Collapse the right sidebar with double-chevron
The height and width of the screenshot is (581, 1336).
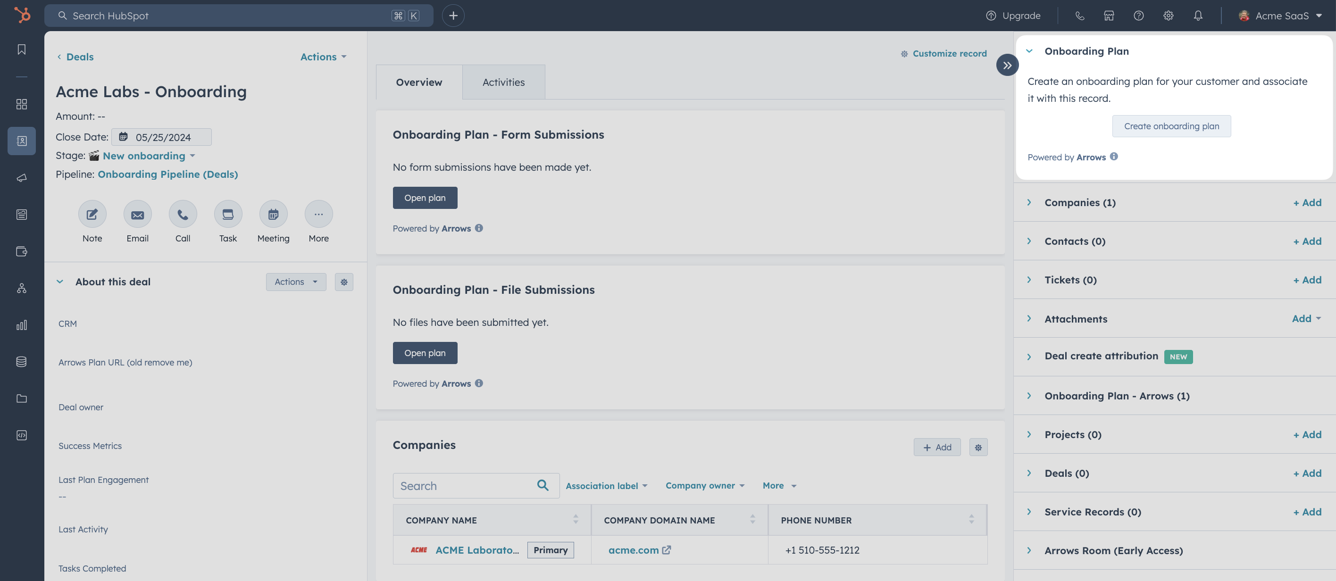click(1007, 65)
